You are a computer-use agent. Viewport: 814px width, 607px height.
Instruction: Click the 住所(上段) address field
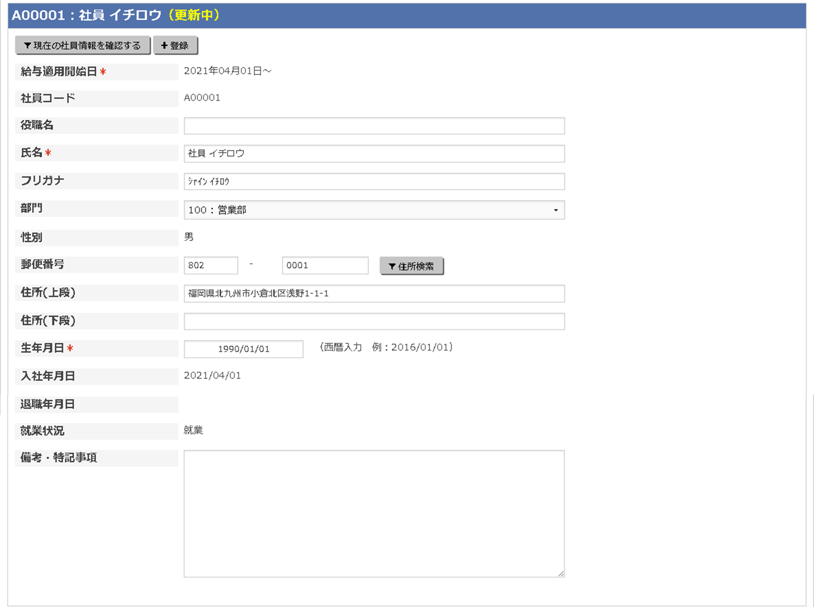pos(374,293)
